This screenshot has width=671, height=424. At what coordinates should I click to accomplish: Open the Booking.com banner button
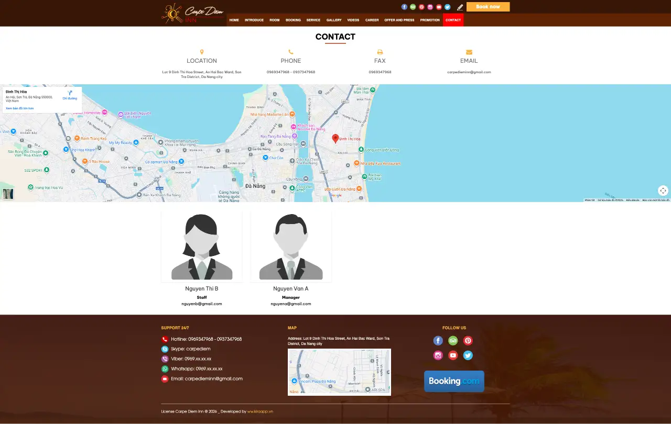click(454, 381)
